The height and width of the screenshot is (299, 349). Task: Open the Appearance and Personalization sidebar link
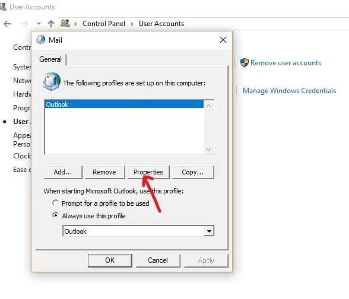(x=22, y=139)
